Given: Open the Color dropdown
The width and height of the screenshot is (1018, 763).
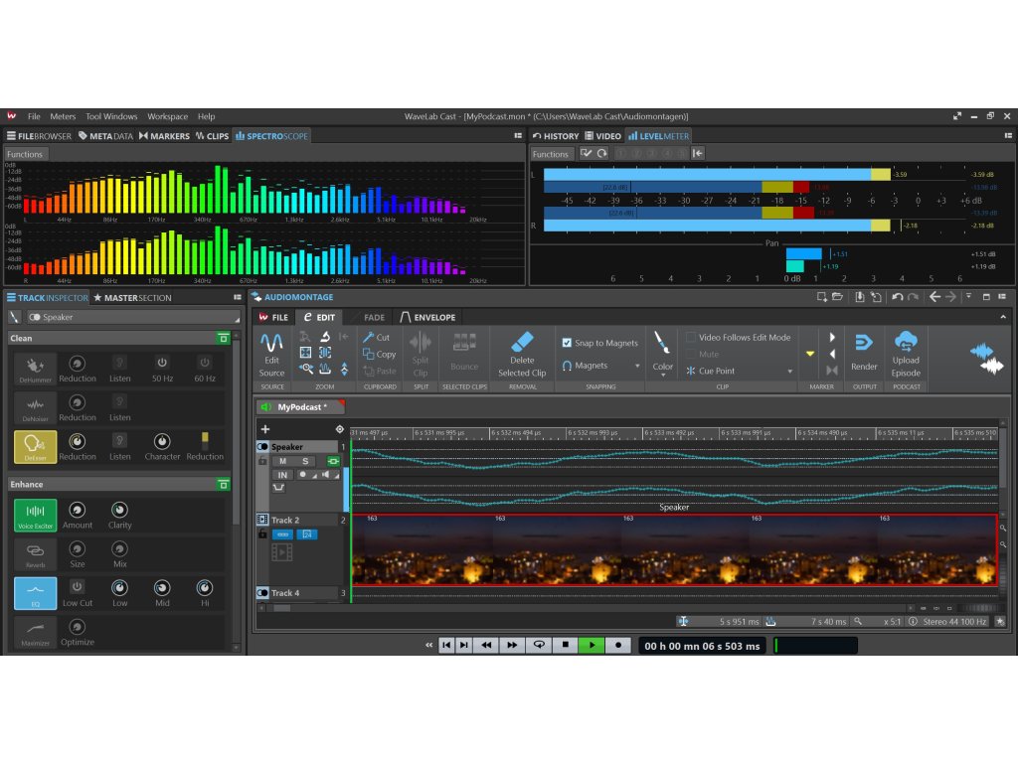Looking at the screenshot, I should (x=662, y=375).
